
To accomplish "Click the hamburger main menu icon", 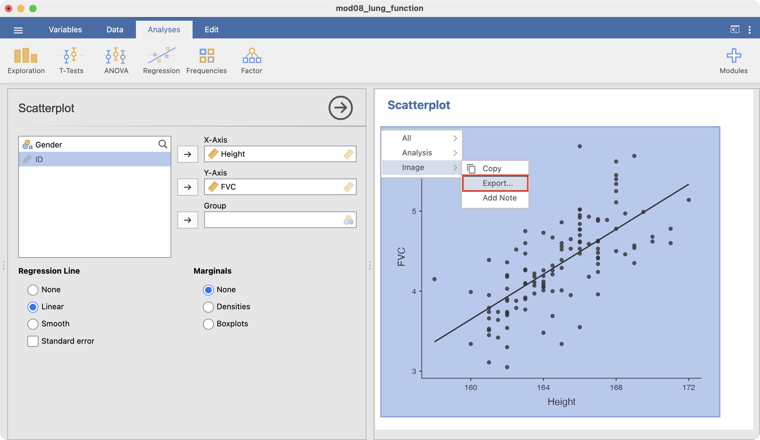I will (x=18, y=30).
